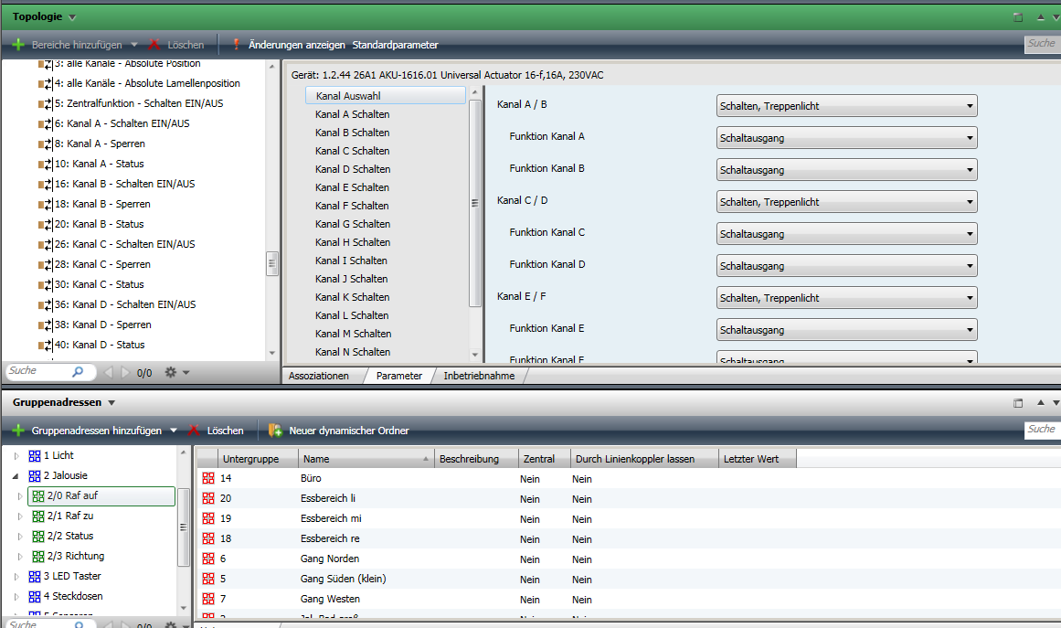Click the icon of 2/3 Richtung middle group
This screenshot has width=1061, height=628.
(x=38, y=557)
